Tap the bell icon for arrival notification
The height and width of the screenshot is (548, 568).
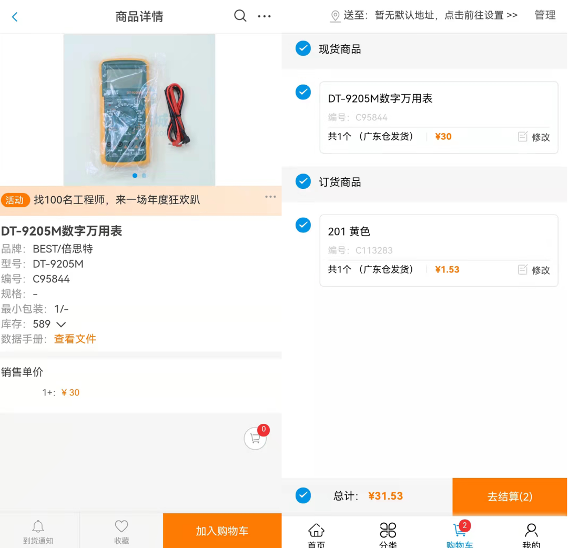coord(38,526)
